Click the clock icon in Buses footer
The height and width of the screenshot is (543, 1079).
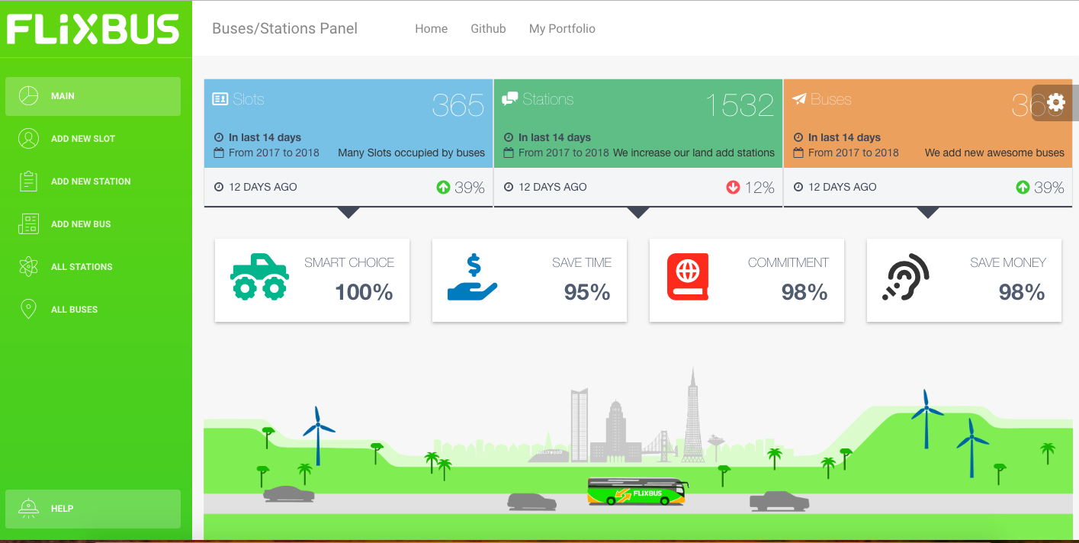pyautogui.click(x=798, y=187)
